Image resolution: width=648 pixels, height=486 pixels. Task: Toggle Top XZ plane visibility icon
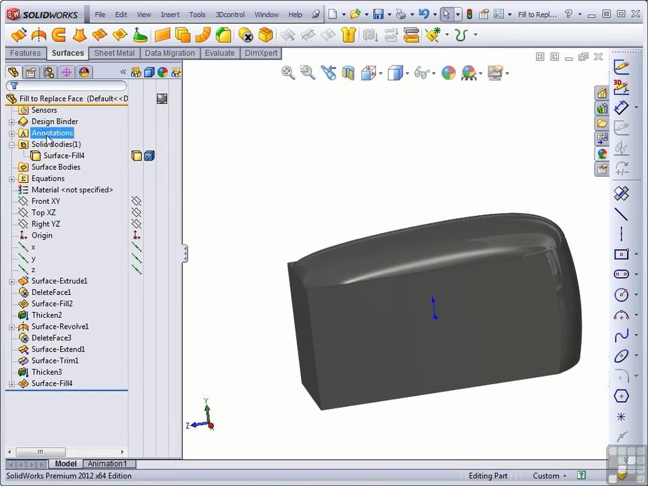(x=136, y=213)
